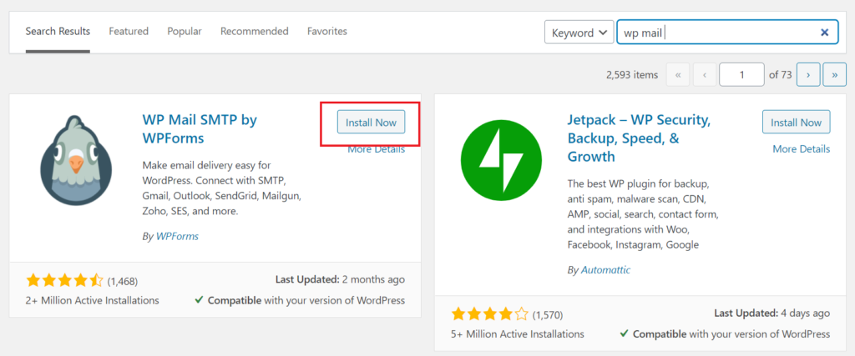Click the disabled first page arrow button
The height and width of the screenshot is (356, 855).
678,75
